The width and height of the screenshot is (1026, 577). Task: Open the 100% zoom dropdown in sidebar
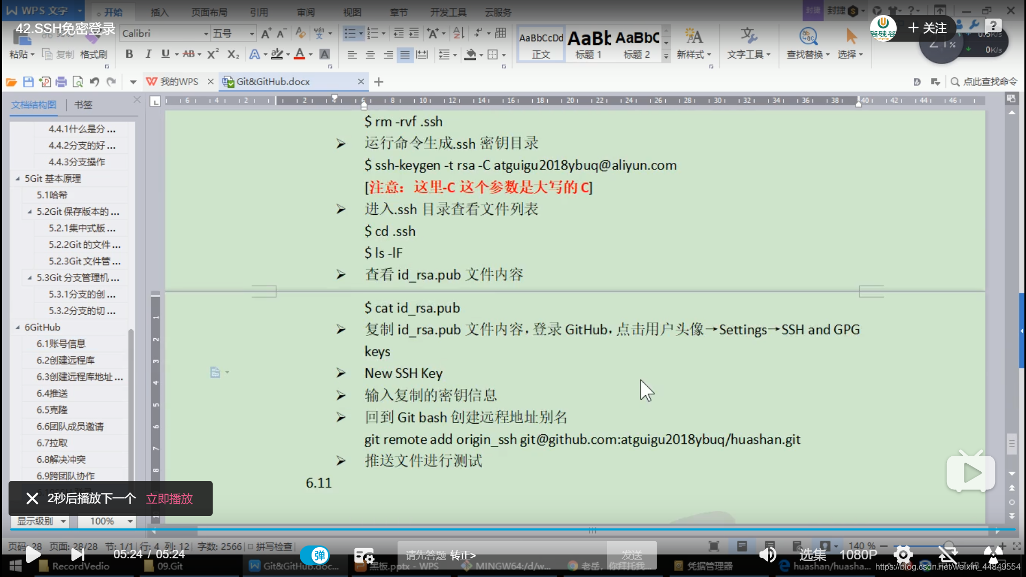tap(106, 521)
